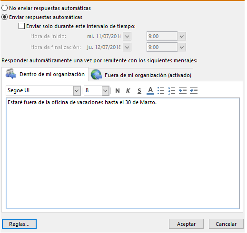Open the Segoe UI font dropdown

click(77, 91)
